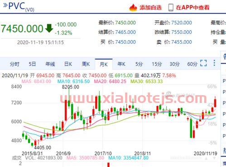
Task: Click the chart zoom slider under the date axis
Action: click(186, 158)
